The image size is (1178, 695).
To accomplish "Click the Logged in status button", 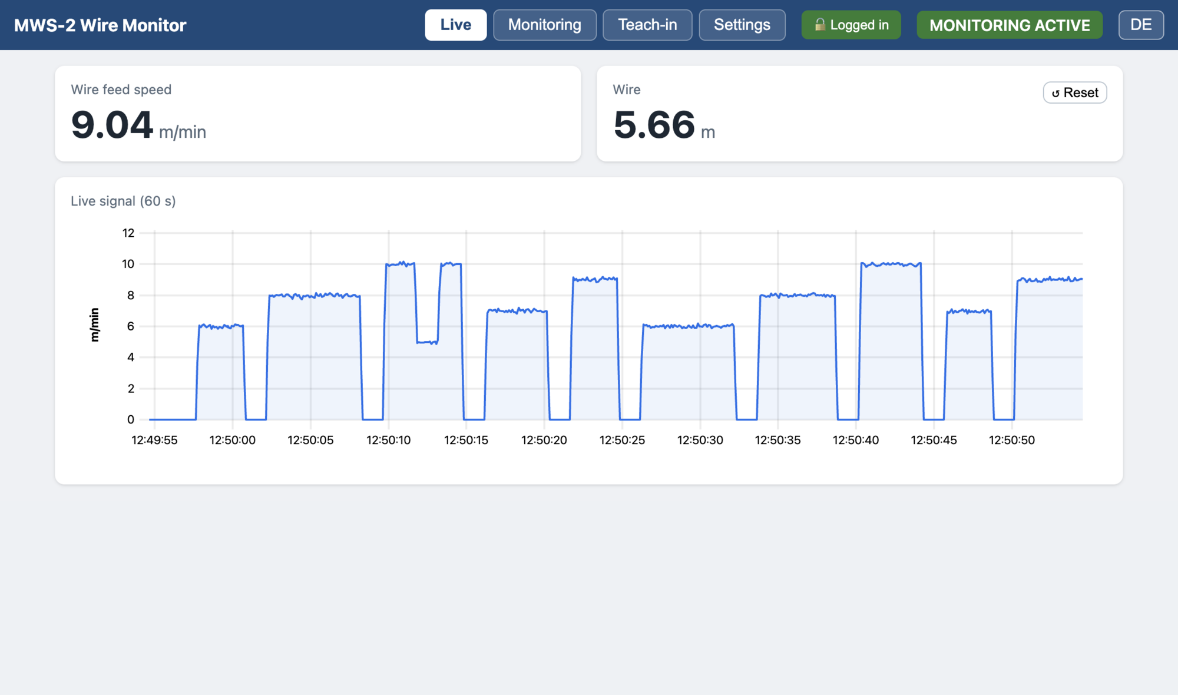I will click(x=851, y=25).
